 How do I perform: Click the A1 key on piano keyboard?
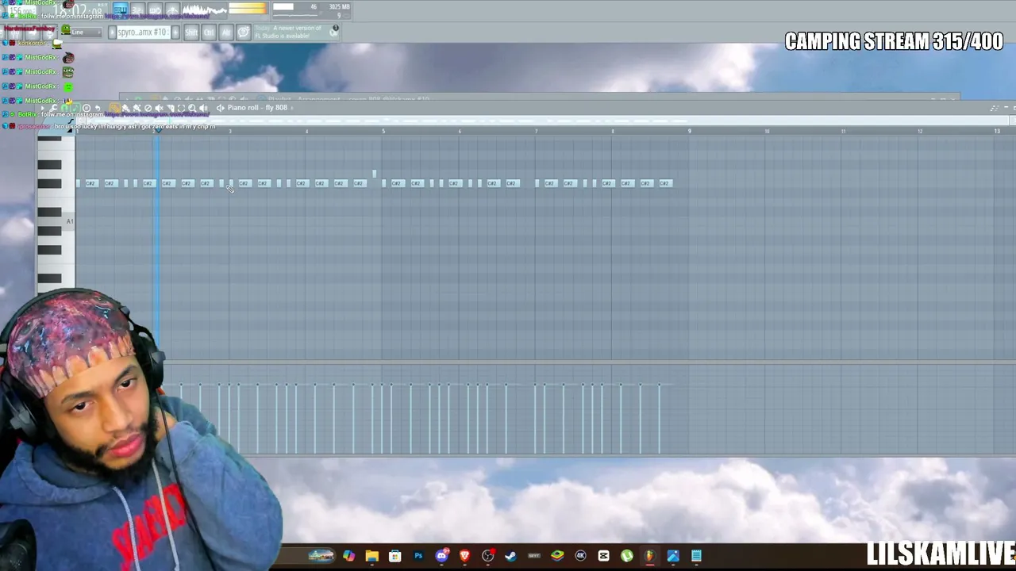click(56, 221)
